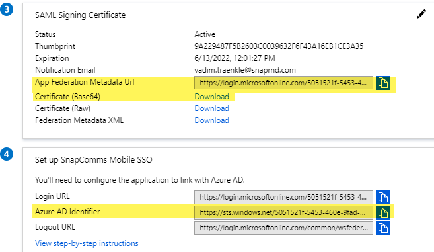Viewport: 434px width, 252px height.
Task: Click the Set up SnapComms Mobile SSO heading
Action: (x=94, y=160)
